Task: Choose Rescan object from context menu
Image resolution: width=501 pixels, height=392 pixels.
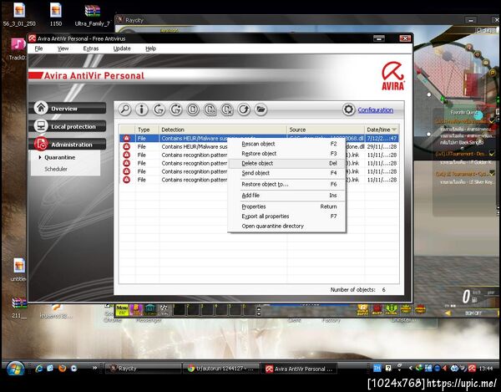Action: click(287, 144)
